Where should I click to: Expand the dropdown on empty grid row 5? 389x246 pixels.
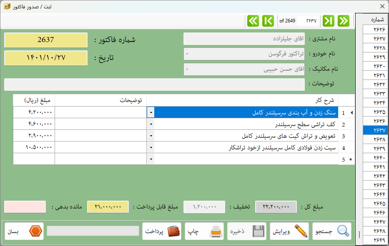(x=151, y=159)
